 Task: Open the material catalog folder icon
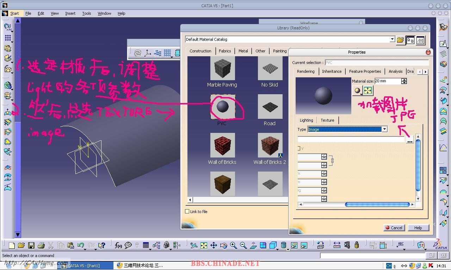(x=400, y=40)
